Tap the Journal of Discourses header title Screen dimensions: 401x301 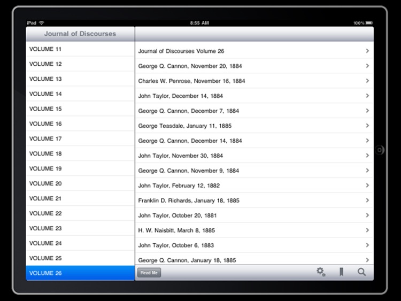pos(80,34)
